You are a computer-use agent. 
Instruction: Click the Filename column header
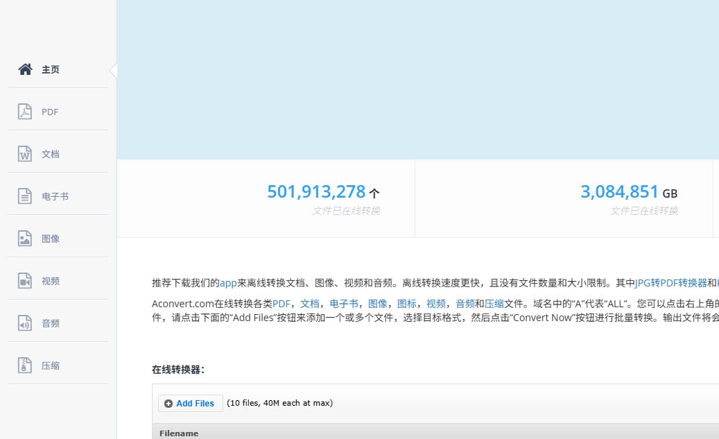(x=179, y=433)
